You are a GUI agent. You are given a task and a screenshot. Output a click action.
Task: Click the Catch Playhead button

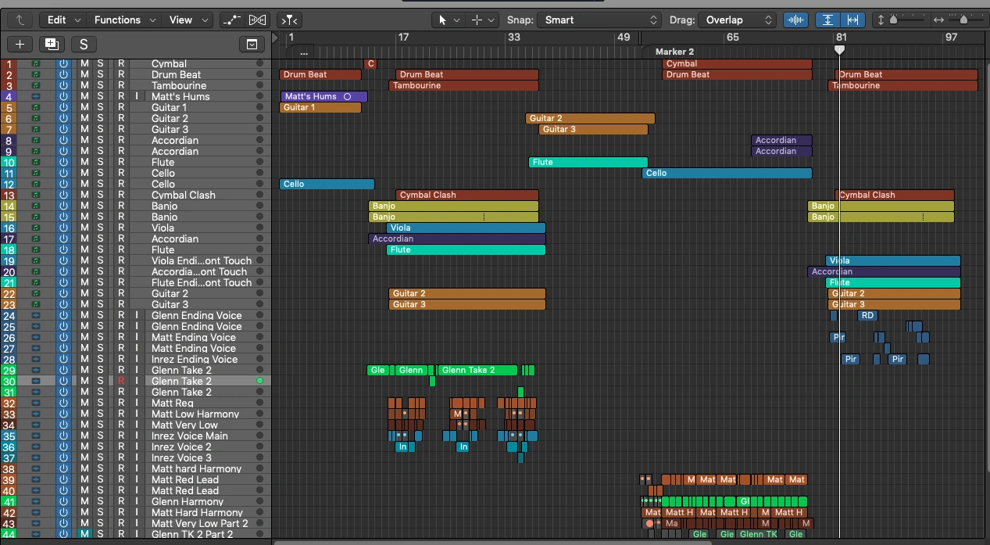pyautogui.click(x=290, y=20)
